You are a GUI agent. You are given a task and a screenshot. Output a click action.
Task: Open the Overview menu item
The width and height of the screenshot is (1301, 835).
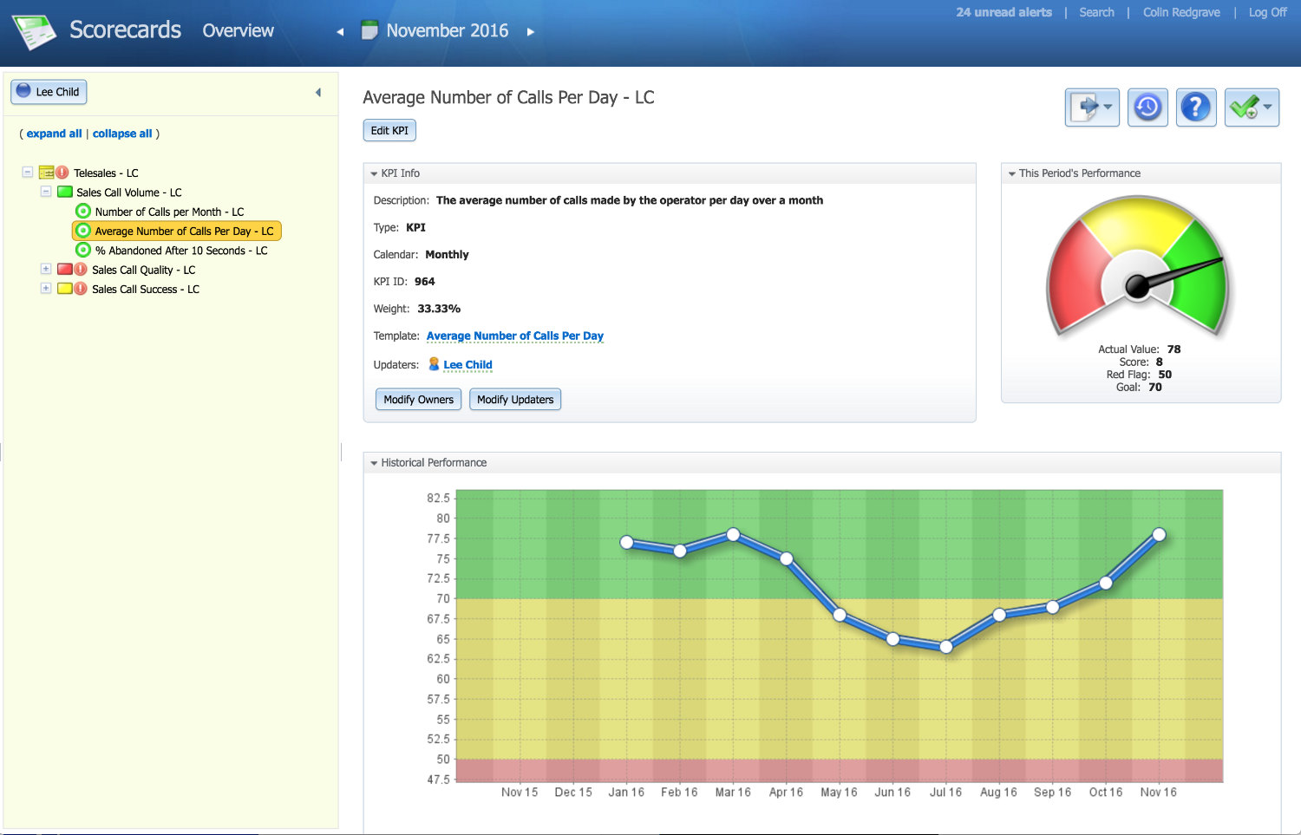[x=238, y=30]
